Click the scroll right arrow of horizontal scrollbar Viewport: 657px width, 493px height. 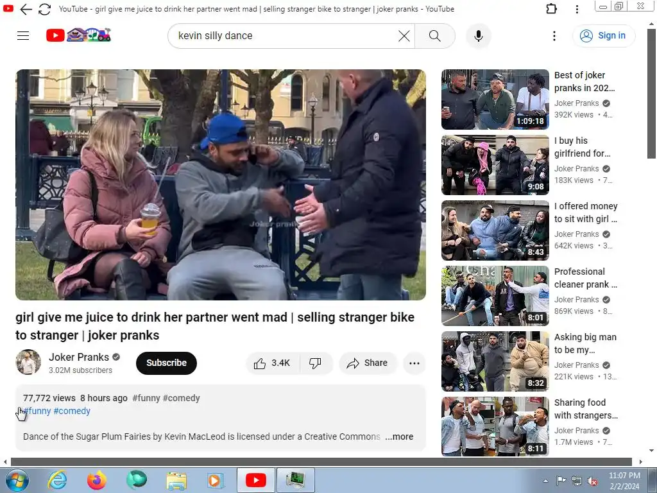[x=640, y=462]
